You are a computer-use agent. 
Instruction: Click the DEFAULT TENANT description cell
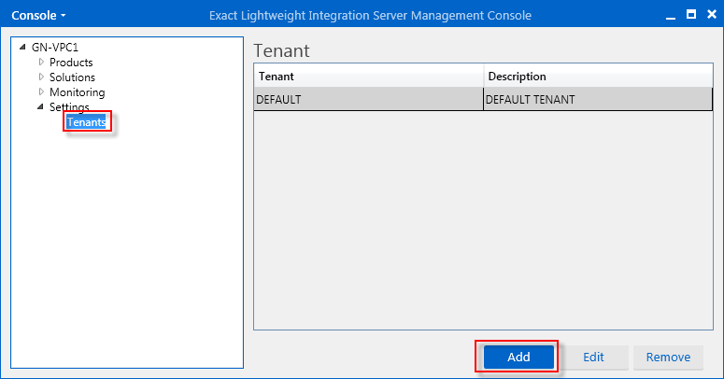tap(598, 99)
